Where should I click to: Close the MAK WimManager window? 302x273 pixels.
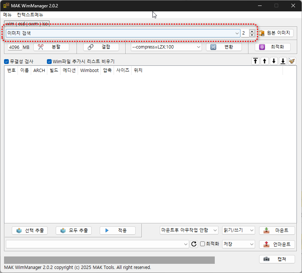point(293,6)
